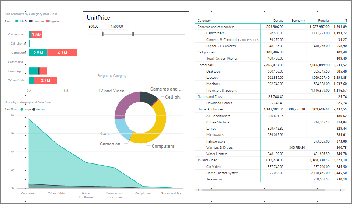
Task: Select the Cameras 1.5M Regular bar segment
Action: [x=36, y=34]
